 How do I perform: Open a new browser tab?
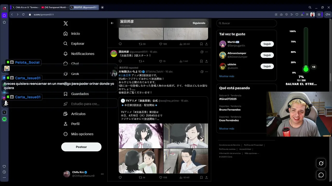[102, 7]
